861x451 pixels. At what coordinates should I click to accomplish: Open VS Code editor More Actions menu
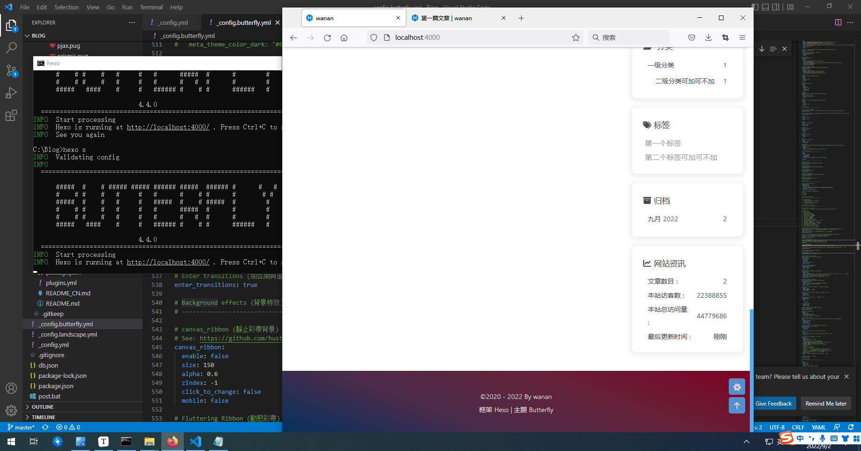coord(850,23)
